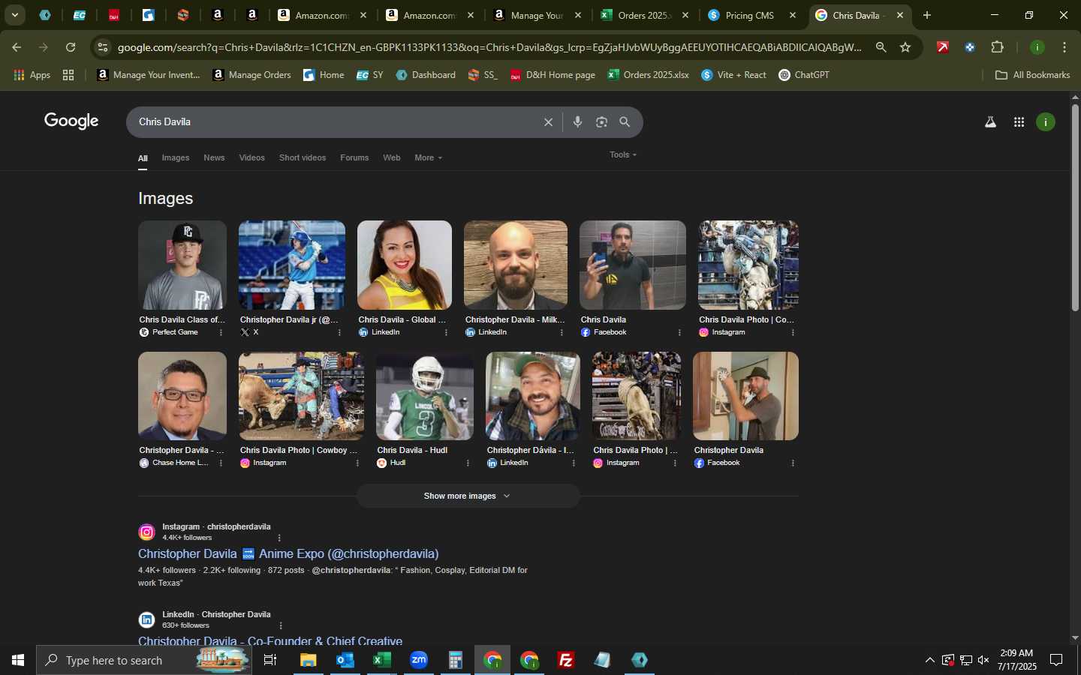1081x675 pixels.
Task: Go back to the previous page
Action: [17, 47]
